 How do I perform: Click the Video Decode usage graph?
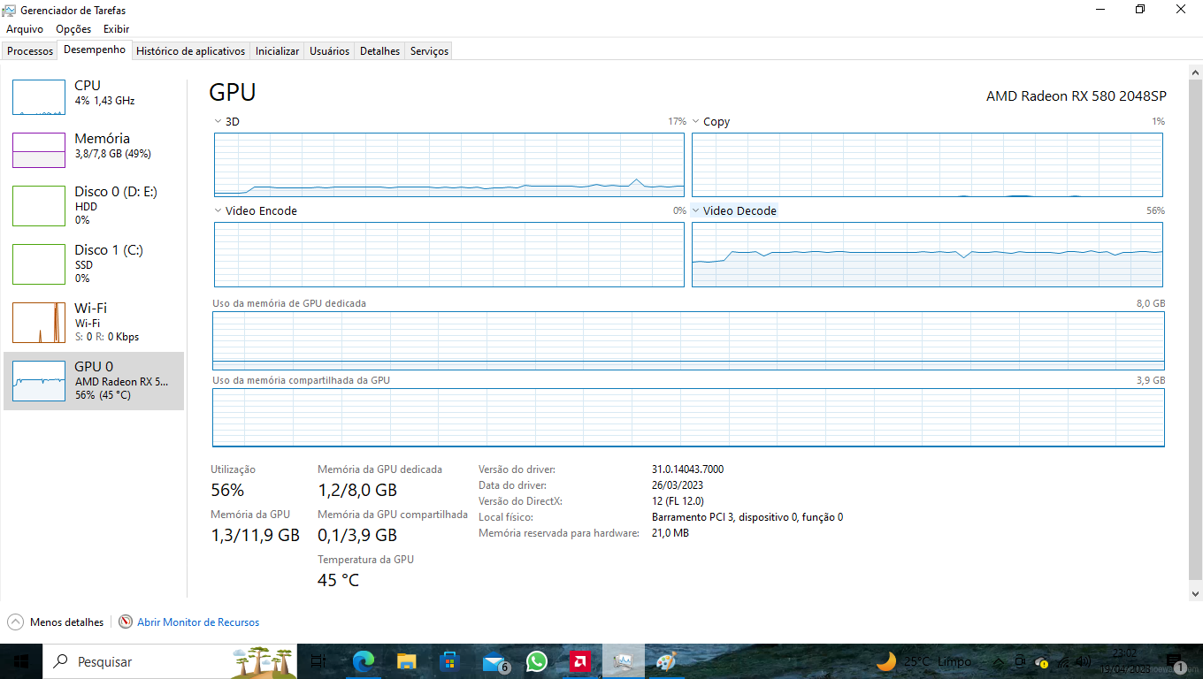click(927, 255)
